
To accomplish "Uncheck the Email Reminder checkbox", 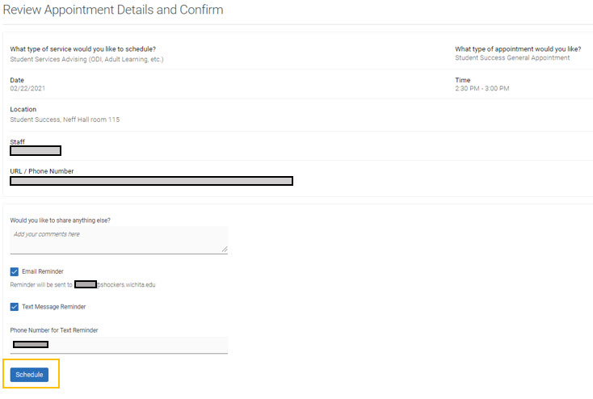I will pyautogui.click(x=15, y=271).
